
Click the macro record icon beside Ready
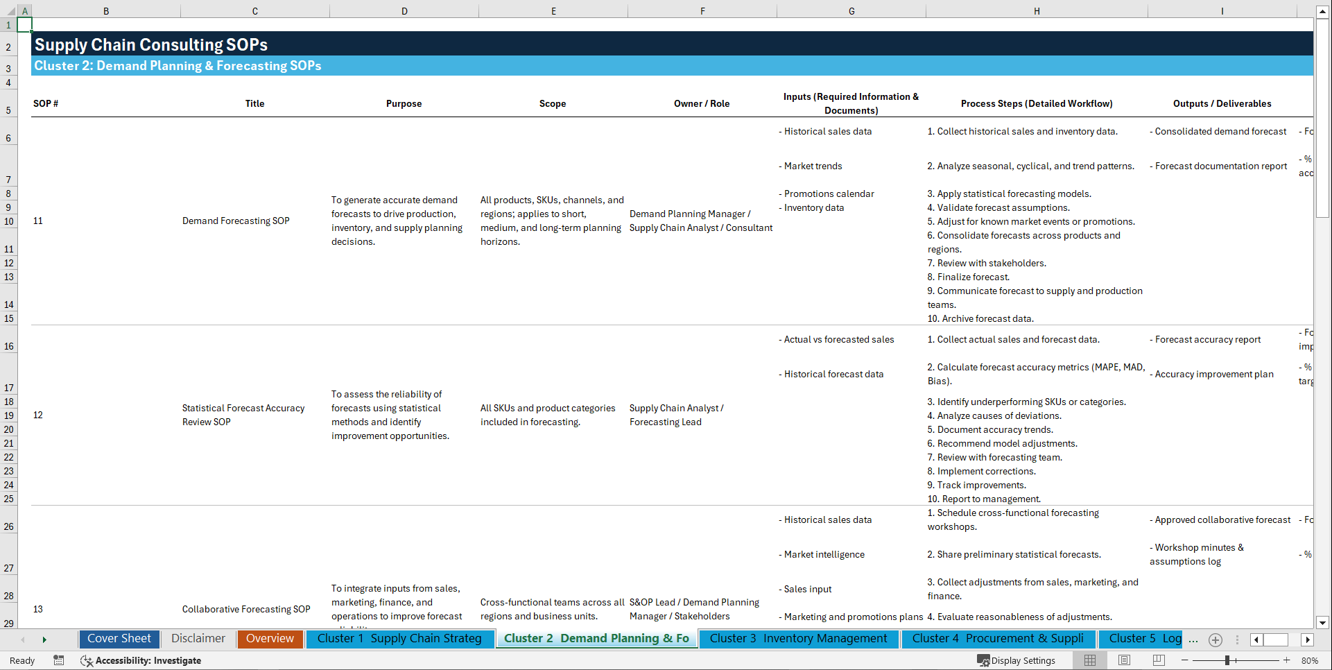click(59, 660)
